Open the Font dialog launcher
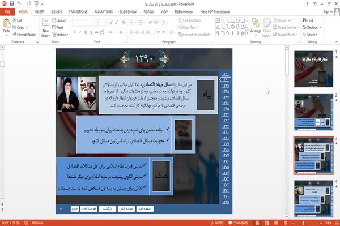 pyautogui.click(x=126, y=42)
